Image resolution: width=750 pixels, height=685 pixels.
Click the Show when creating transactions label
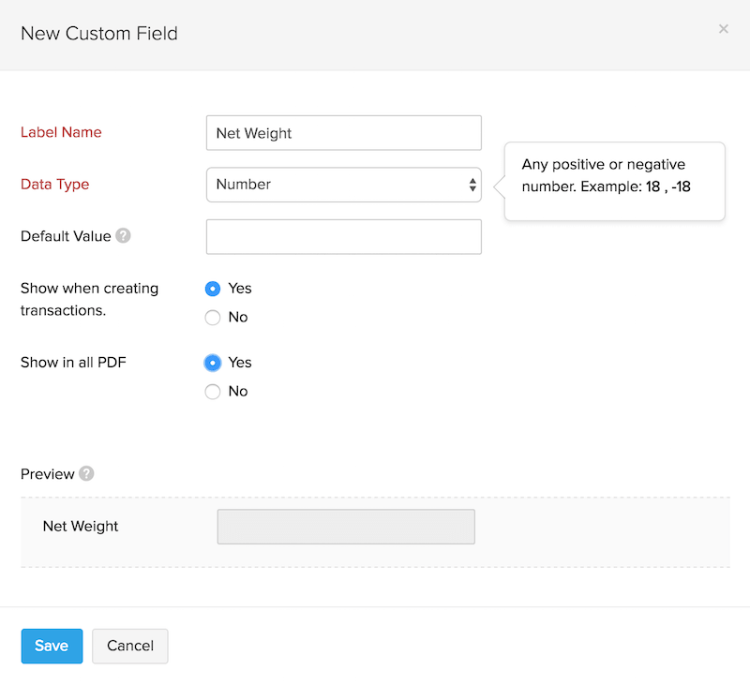point(89,299)
